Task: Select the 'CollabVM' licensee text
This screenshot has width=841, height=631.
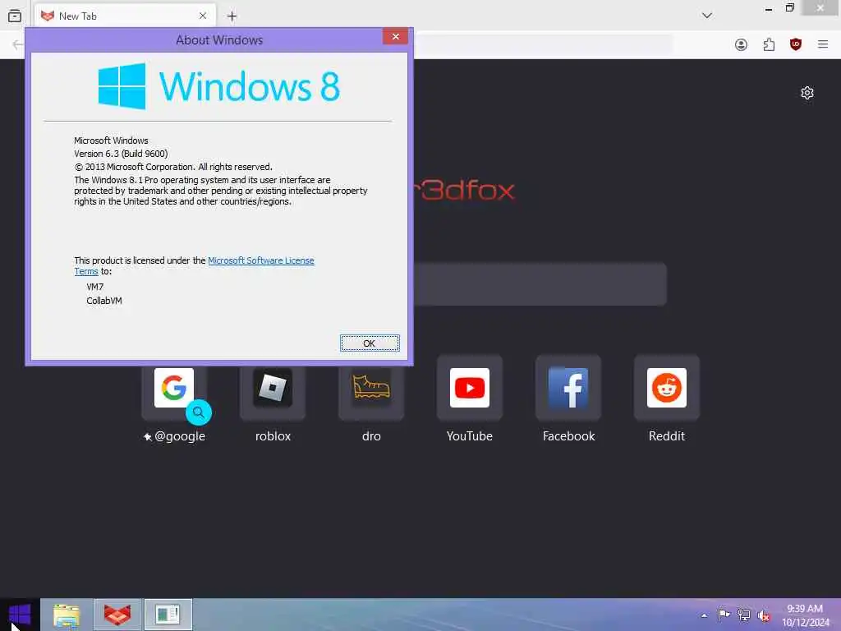Action: (104, 301)
